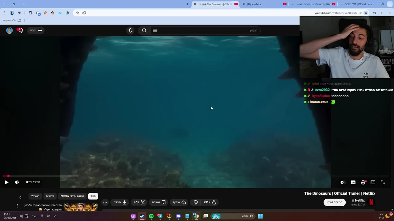Open the כל הסימניות bookmarks folder

pos(12,21)
